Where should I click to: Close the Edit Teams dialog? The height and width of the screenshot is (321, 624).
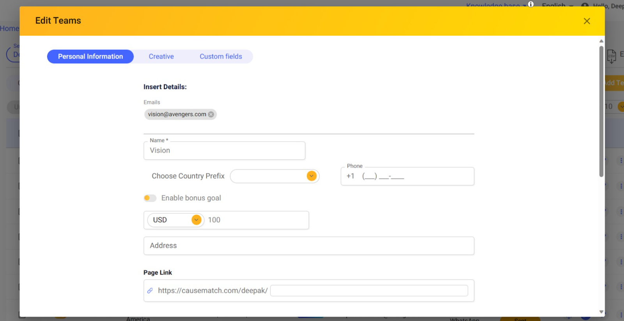587,21
